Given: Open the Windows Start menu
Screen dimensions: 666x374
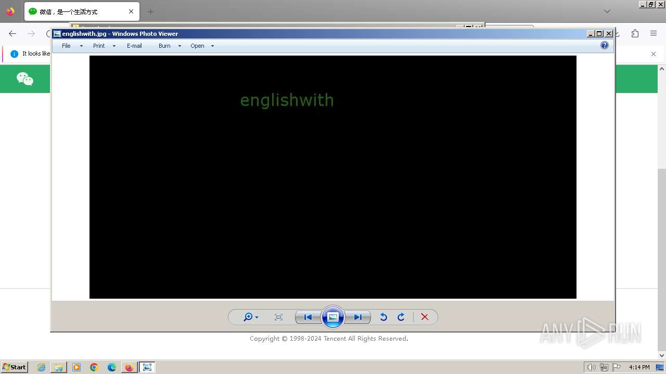Looking at the screenshot, I should [x=15, y=367].
